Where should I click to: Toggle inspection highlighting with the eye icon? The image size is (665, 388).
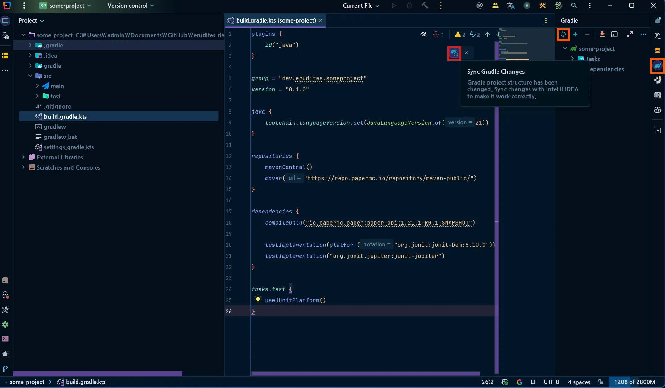point(423,34)
